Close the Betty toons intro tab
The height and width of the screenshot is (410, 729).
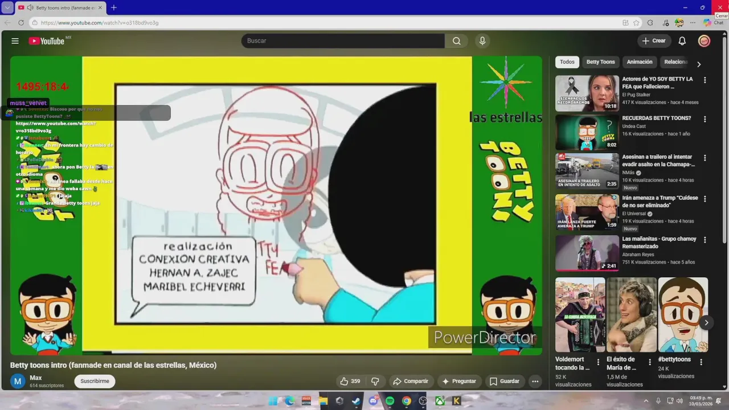pyautogui.click(x=100, y=7)
